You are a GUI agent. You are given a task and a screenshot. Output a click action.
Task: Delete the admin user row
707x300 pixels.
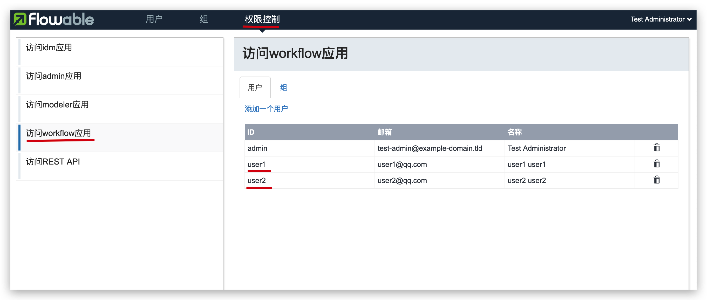point(656,148)
